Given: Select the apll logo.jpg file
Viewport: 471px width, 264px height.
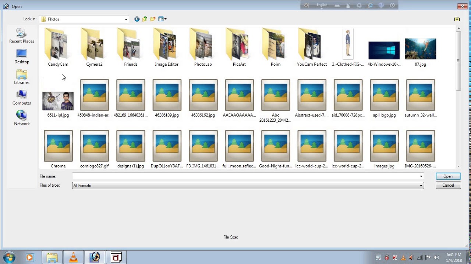Looking at the screenshot, I should tap(384, 98).
